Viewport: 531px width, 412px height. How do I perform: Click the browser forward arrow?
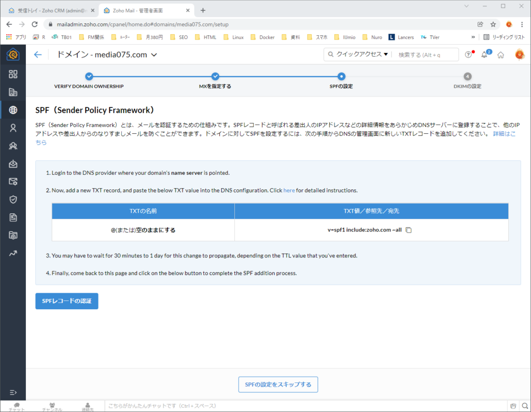22,24
